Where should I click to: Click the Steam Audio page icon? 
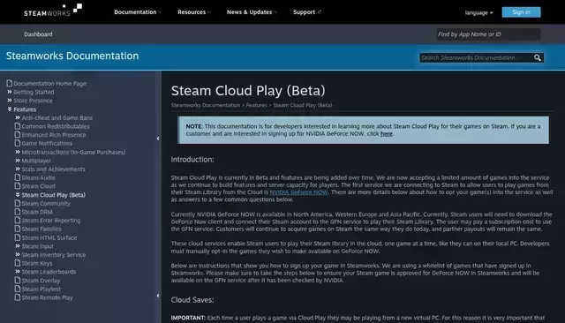click(x=18, y=177)
